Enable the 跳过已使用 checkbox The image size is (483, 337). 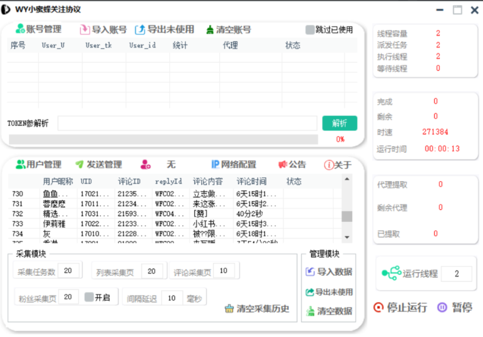tap(309, 29)
